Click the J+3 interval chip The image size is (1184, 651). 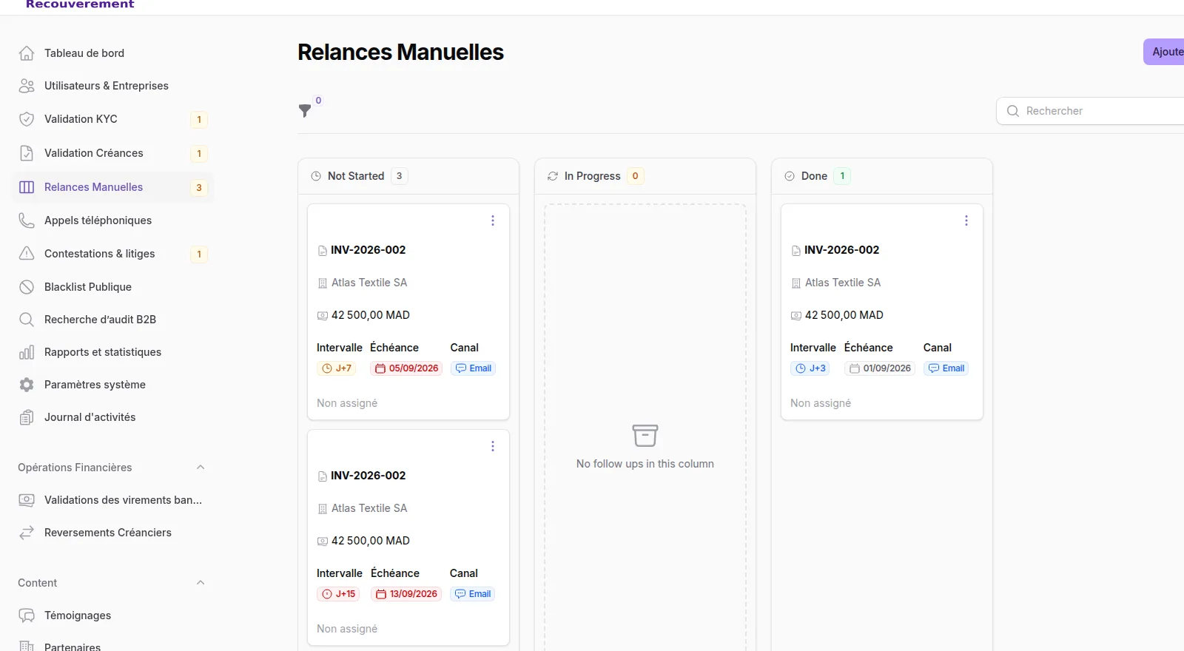[810, 368]
